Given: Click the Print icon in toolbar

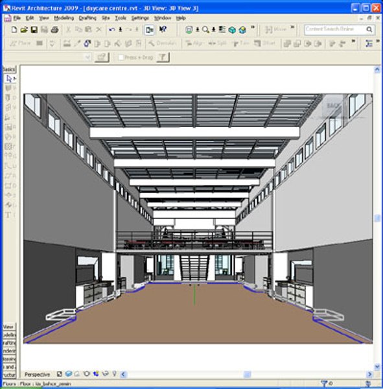Looking at the screenshot, I should click(54, 30).
